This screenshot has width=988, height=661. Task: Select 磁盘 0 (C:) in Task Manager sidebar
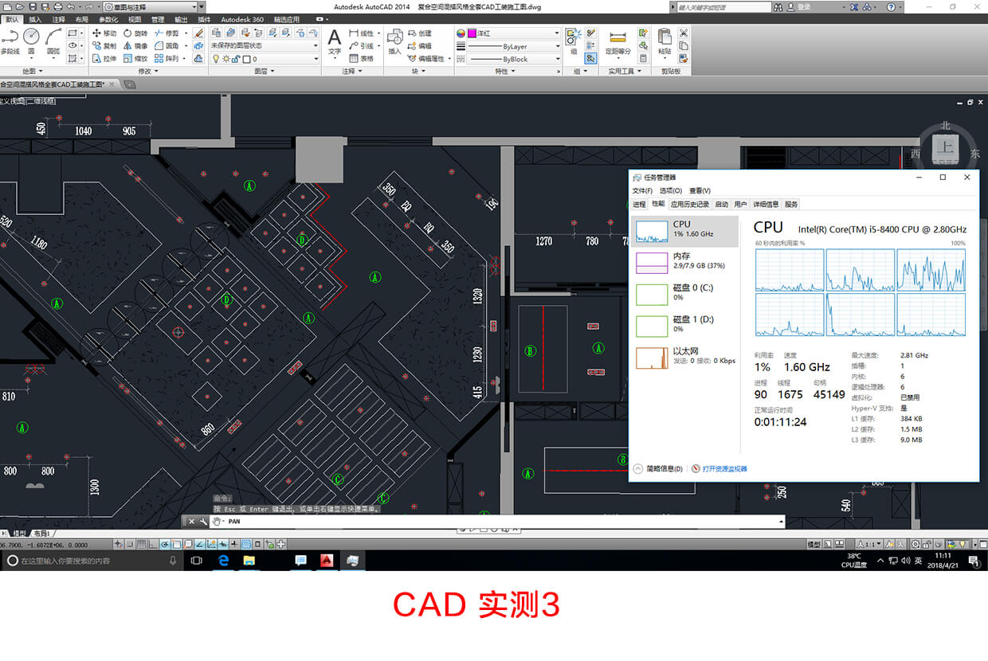click(684, 293)
